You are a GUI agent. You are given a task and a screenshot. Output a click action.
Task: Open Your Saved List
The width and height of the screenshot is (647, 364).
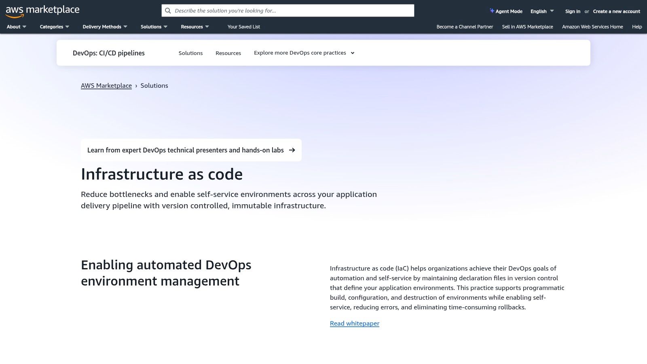click(x=243, y=27)
